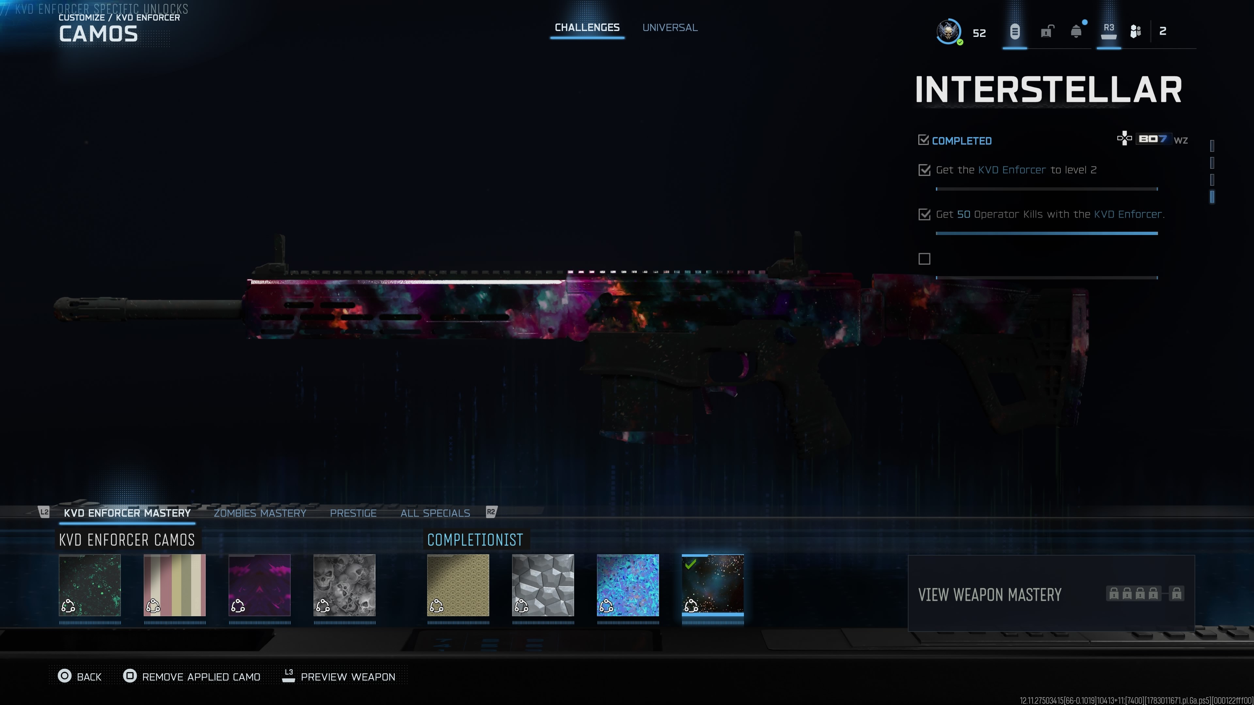Select the pink and cream striped camo
Viewport: 1254px width, 705px height.
coord(175,585)
